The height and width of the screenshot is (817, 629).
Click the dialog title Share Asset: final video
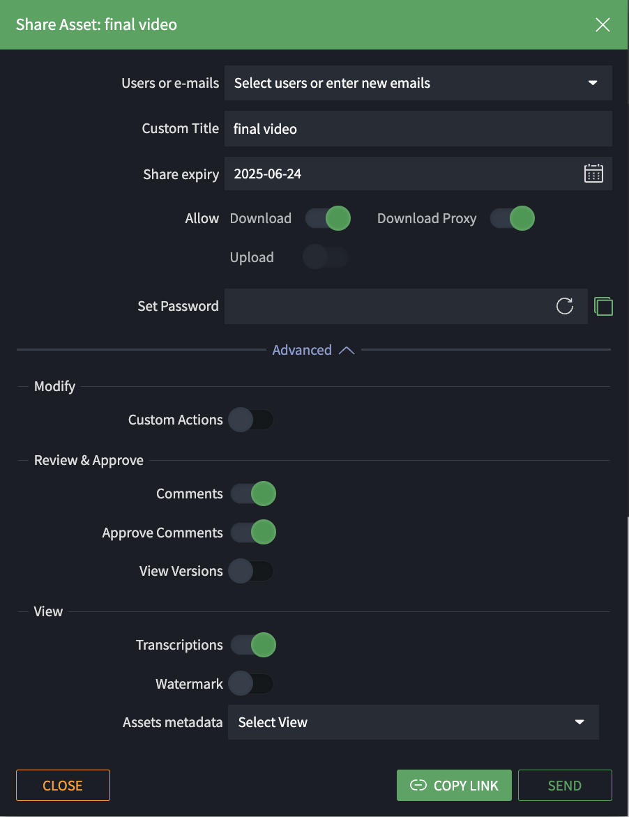coord(96,24)
